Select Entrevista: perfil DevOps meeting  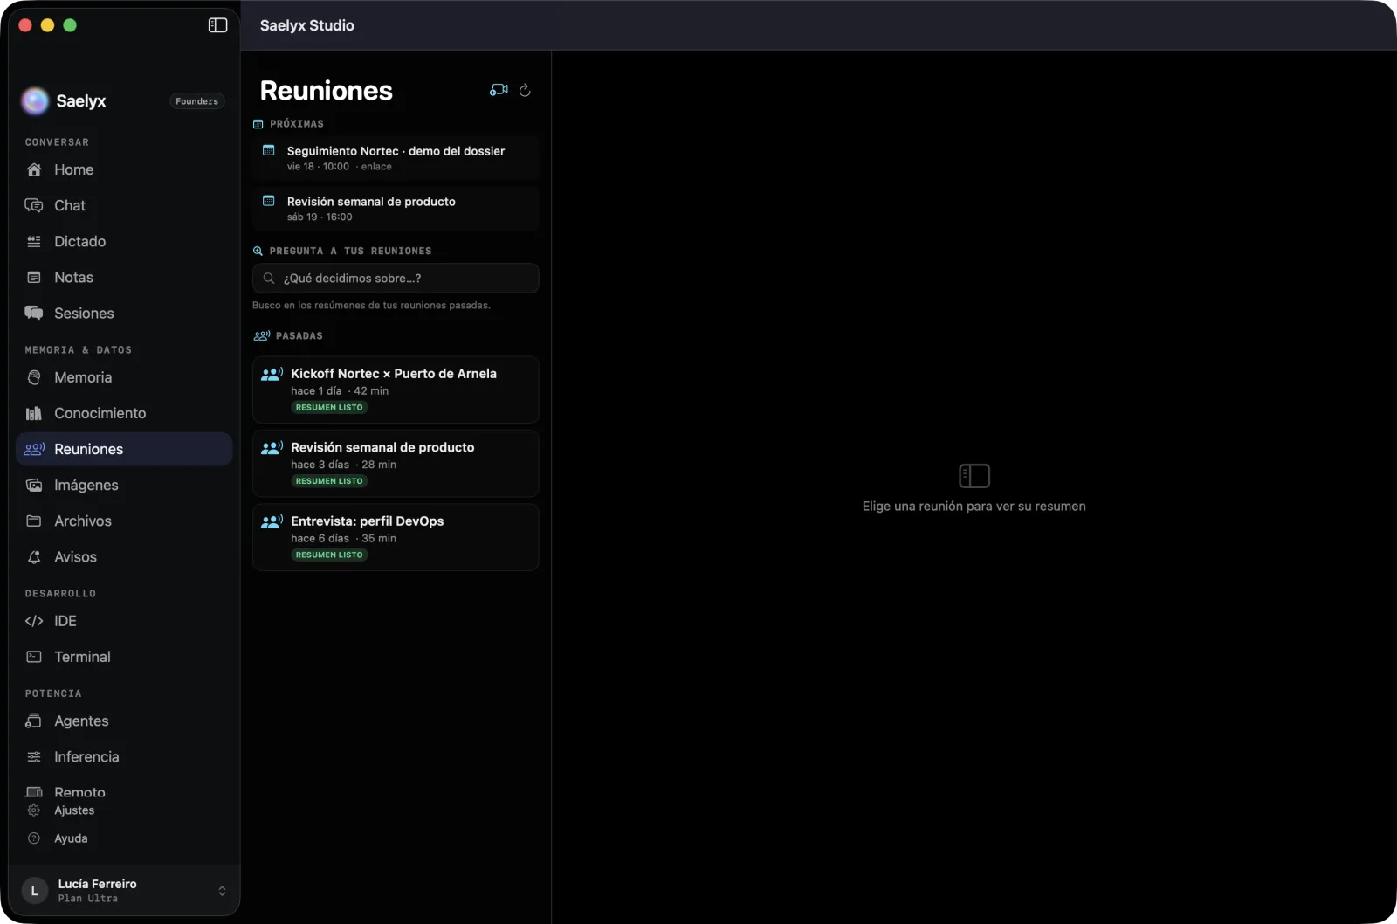click(x=396, y=537)
